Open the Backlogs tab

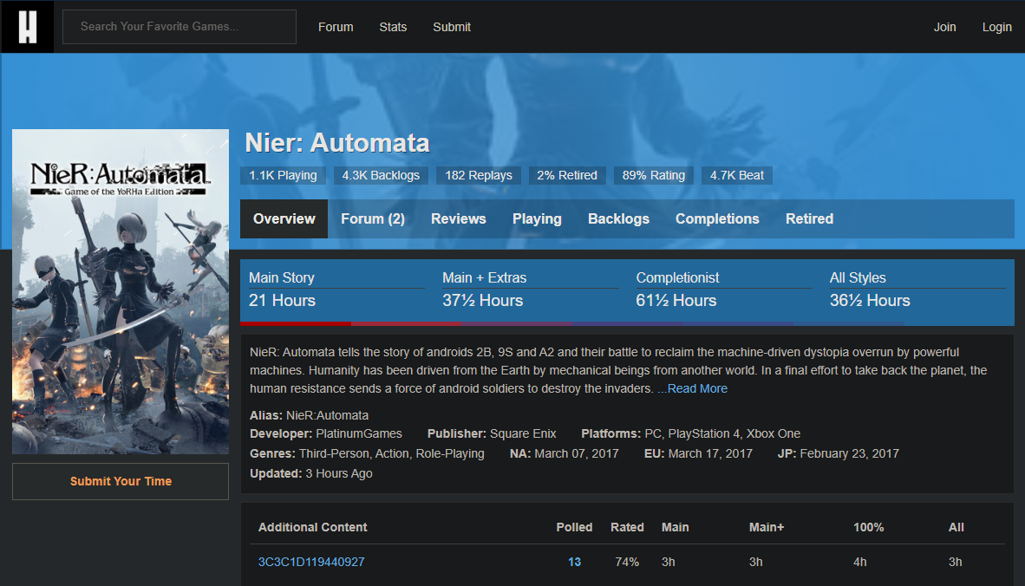[618, 218]
